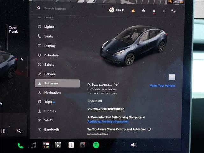204x153 pixels.
Task: Lower volume with the left chevron
Action: [124, 145]
